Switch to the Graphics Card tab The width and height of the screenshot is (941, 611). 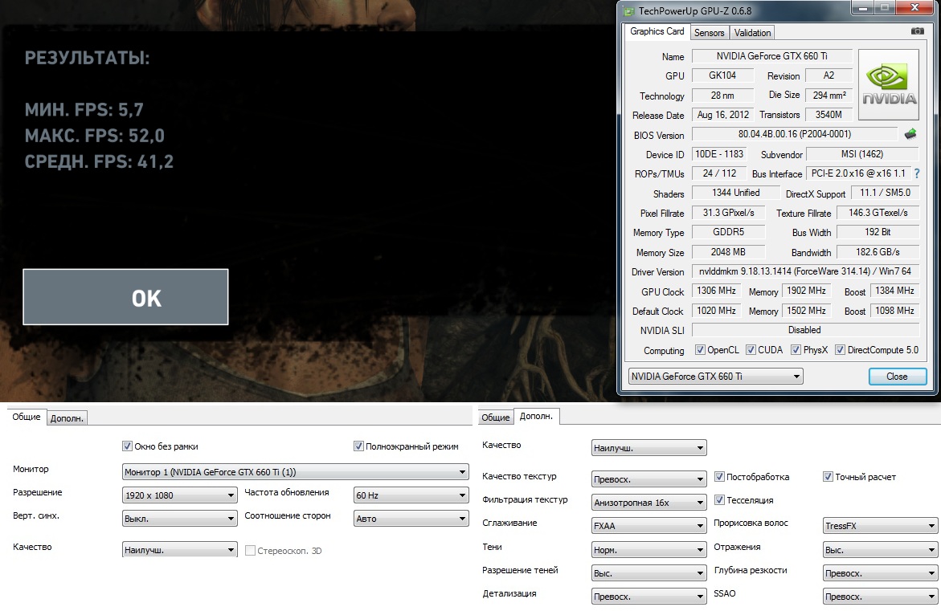point(657,31)
